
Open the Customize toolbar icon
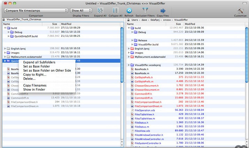(240, 11)
